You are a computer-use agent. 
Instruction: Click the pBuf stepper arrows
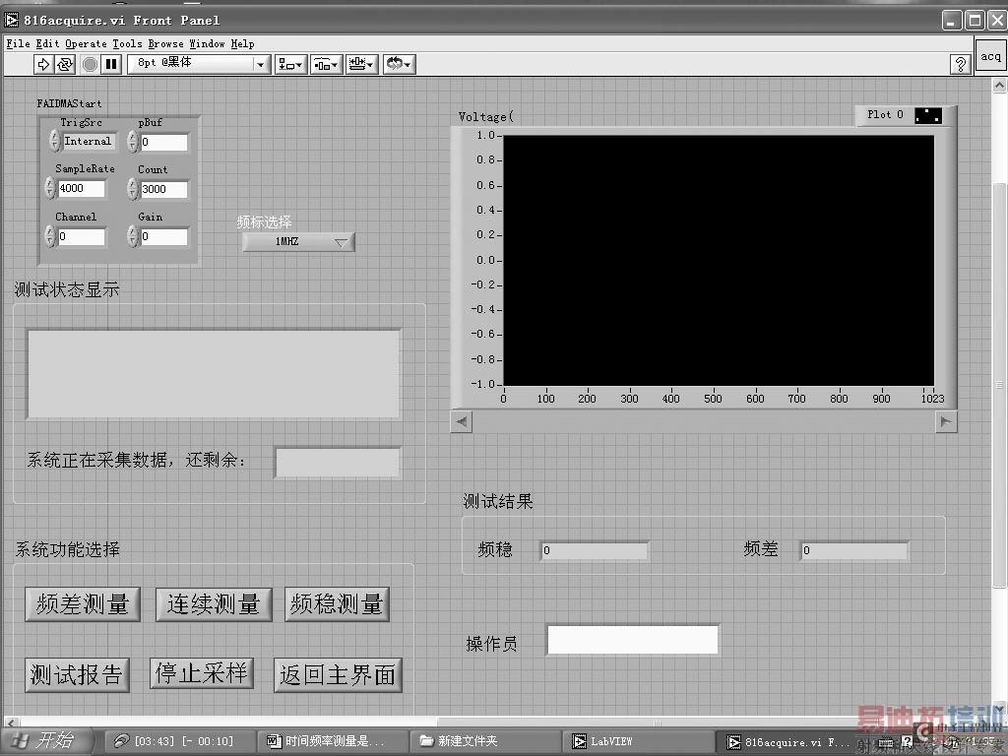click(133, 142)
